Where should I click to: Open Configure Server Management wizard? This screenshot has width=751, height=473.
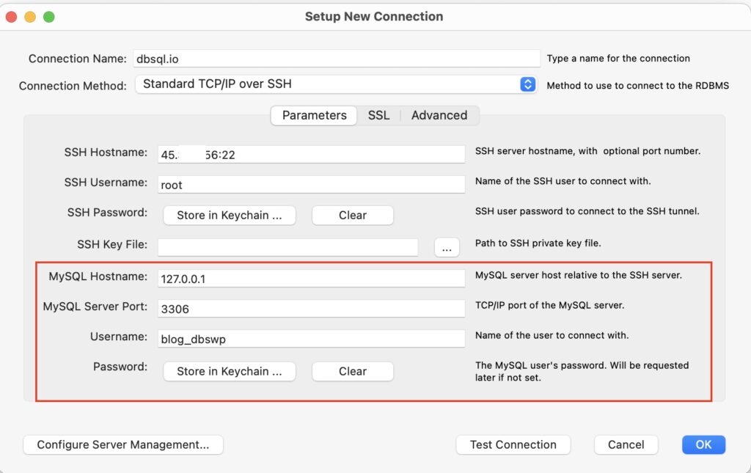[122, 444]
